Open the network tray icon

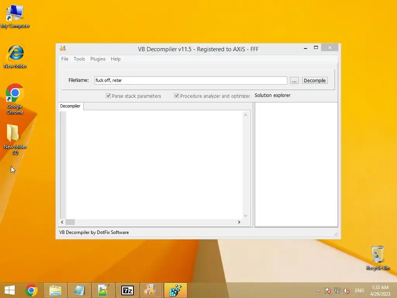[337, 291]
